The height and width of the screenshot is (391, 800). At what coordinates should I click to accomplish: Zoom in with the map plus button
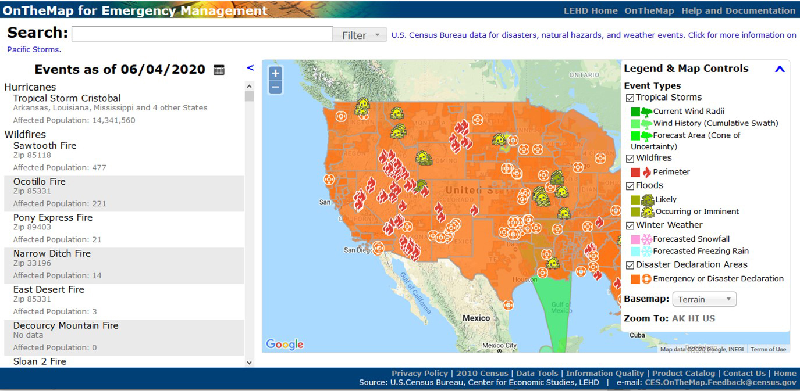276,73
